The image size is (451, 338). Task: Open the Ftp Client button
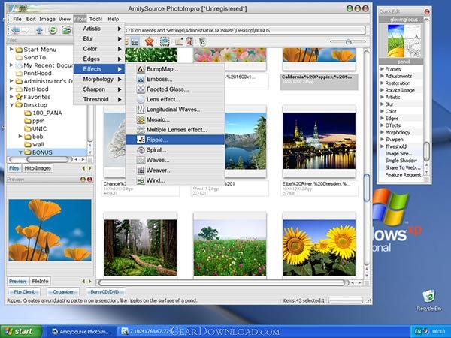coord(24,292)
